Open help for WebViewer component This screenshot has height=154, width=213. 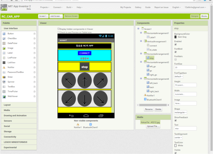coord(34,96)
